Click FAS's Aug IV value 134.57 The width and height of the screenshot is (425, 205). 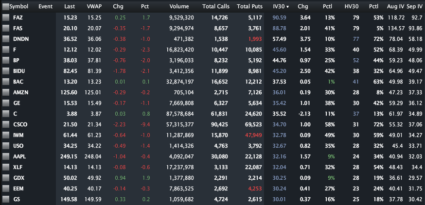tap(396, 28)
